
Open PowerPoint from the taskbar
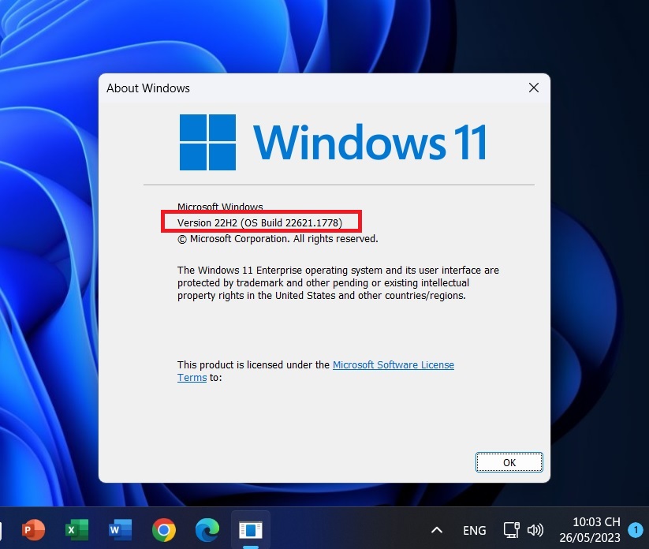pyautogui.click(x=34, y=529)
